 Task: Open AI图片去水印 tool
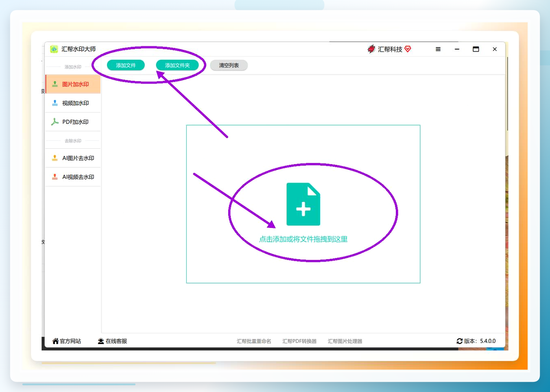pos(73,158)
